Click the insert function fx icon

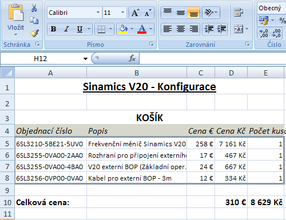(132, 58)
